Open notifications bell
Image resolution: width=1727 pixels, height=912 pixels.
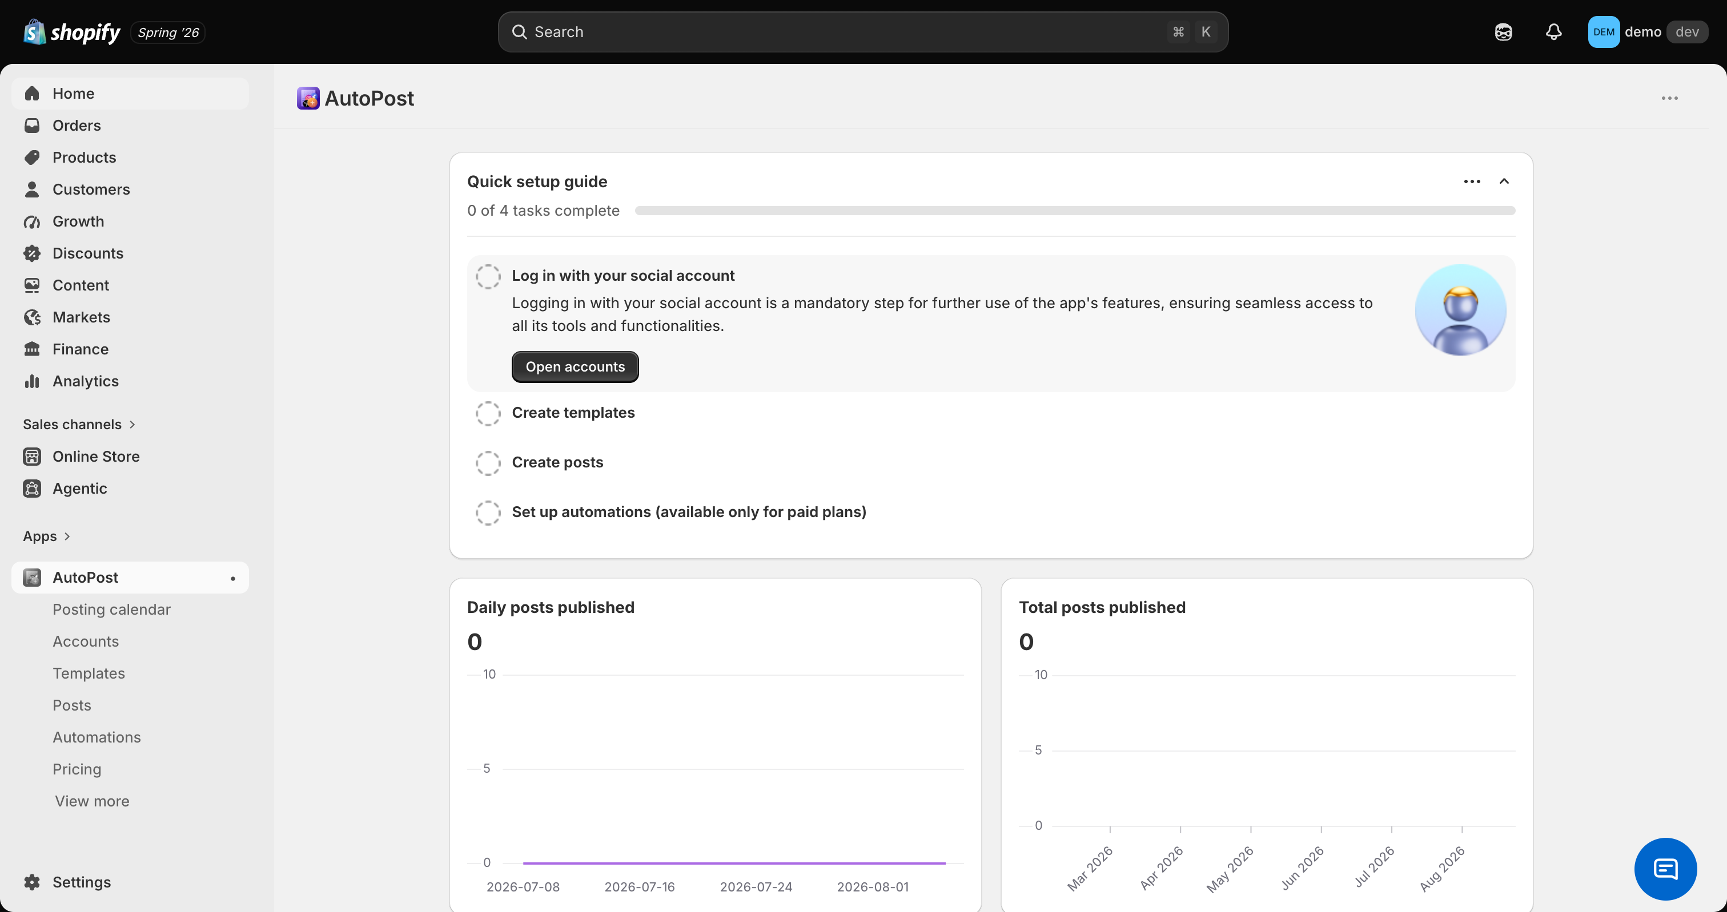pyautogui.click(x=1553, y=31)
